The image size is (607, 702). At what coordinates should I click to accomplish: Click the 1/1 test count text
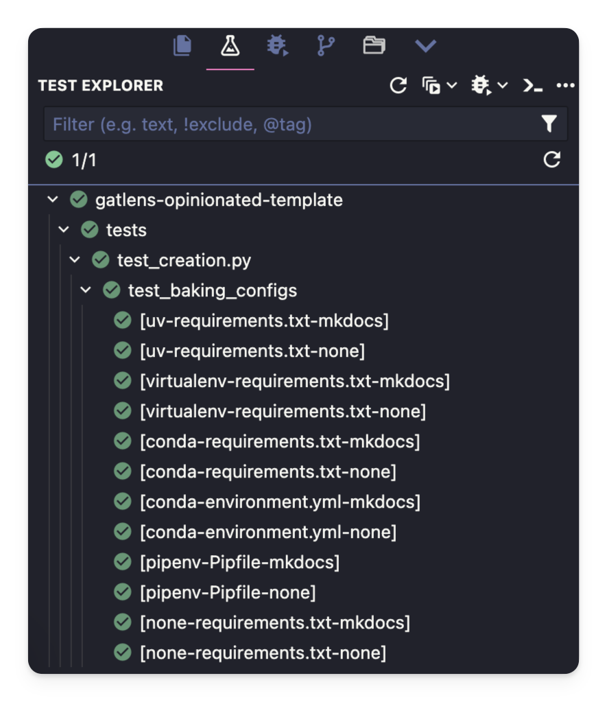pos(84,161)
